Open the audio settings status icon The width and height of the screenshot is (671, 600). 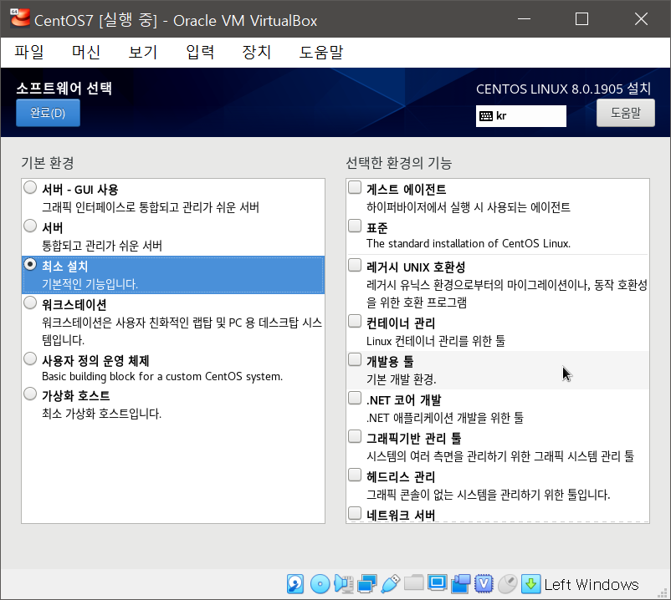click(344, 584)
